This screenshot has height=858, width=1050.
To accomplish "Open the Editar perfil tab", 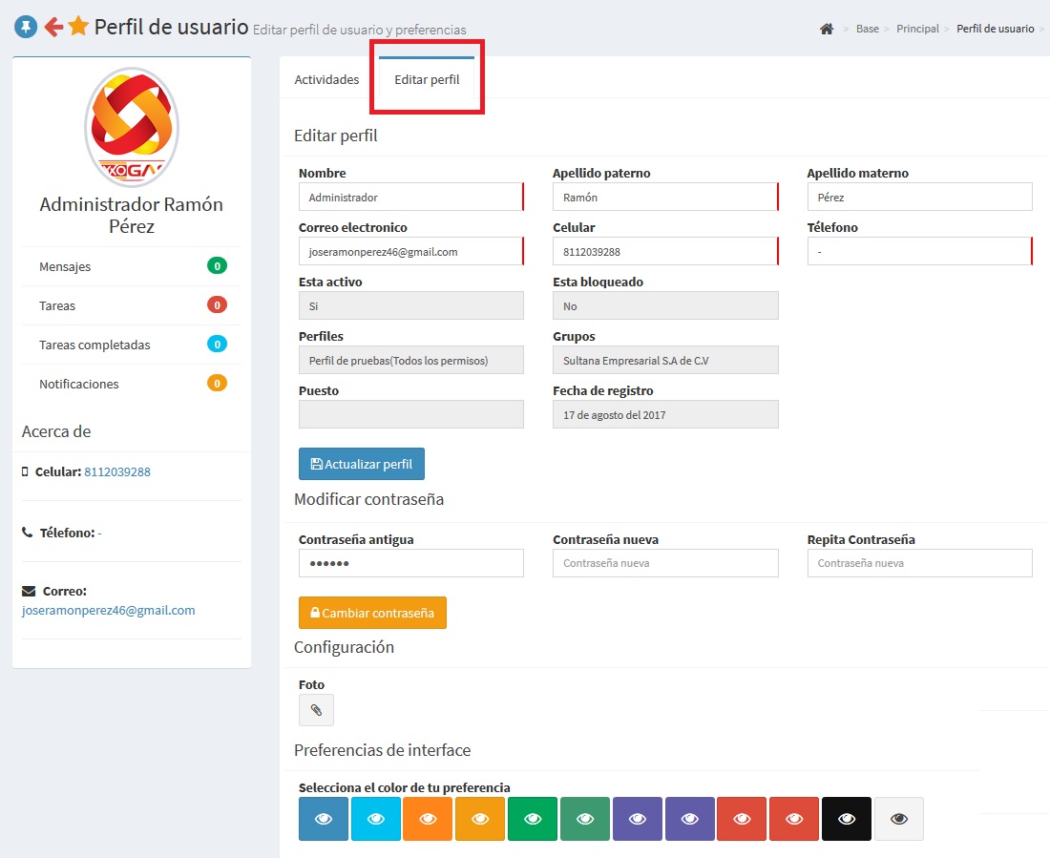I will tap(427, 80).
